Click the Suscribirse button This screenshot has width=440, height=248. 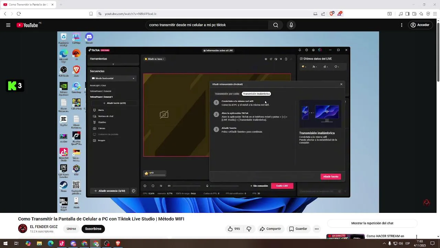click(93, 229)
